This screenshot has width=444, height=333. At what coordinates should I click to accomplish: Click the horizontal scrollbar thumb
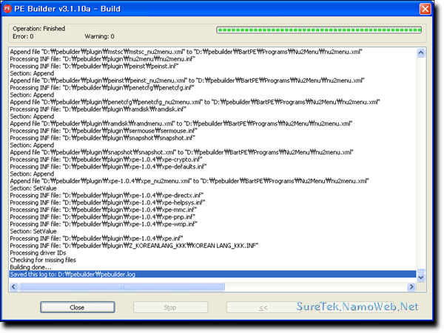pyautogui.click(x=121, y=286)
